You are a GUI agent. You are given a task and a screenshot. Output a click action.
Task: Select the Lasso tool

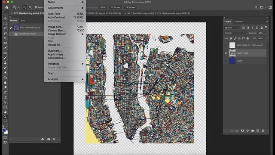tap(5, 28)
